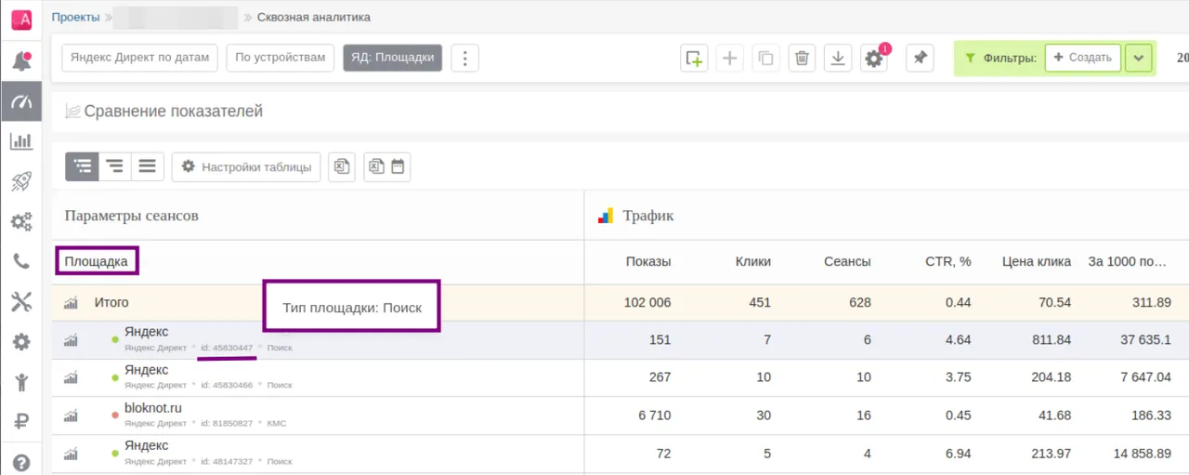
Task: Click the Excel export with calendar icon
Action: (387, 167)
